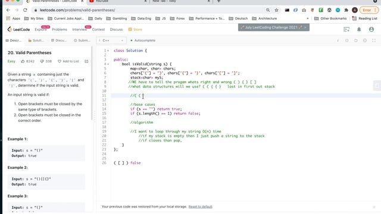Image resolution: width=381 pixels, height=214 pixels.
Task: Dislike the problem with thumbs-down icon
Action: tap(42, 61)
